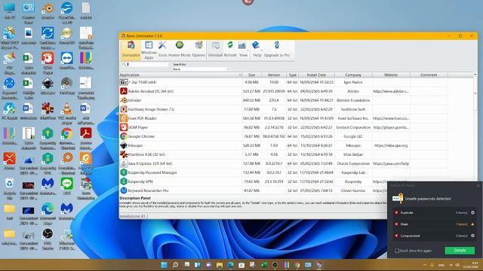Open the LINE desktop shortcut
The height and width of the screenshot is (271, 483).
tap(67, 187)
